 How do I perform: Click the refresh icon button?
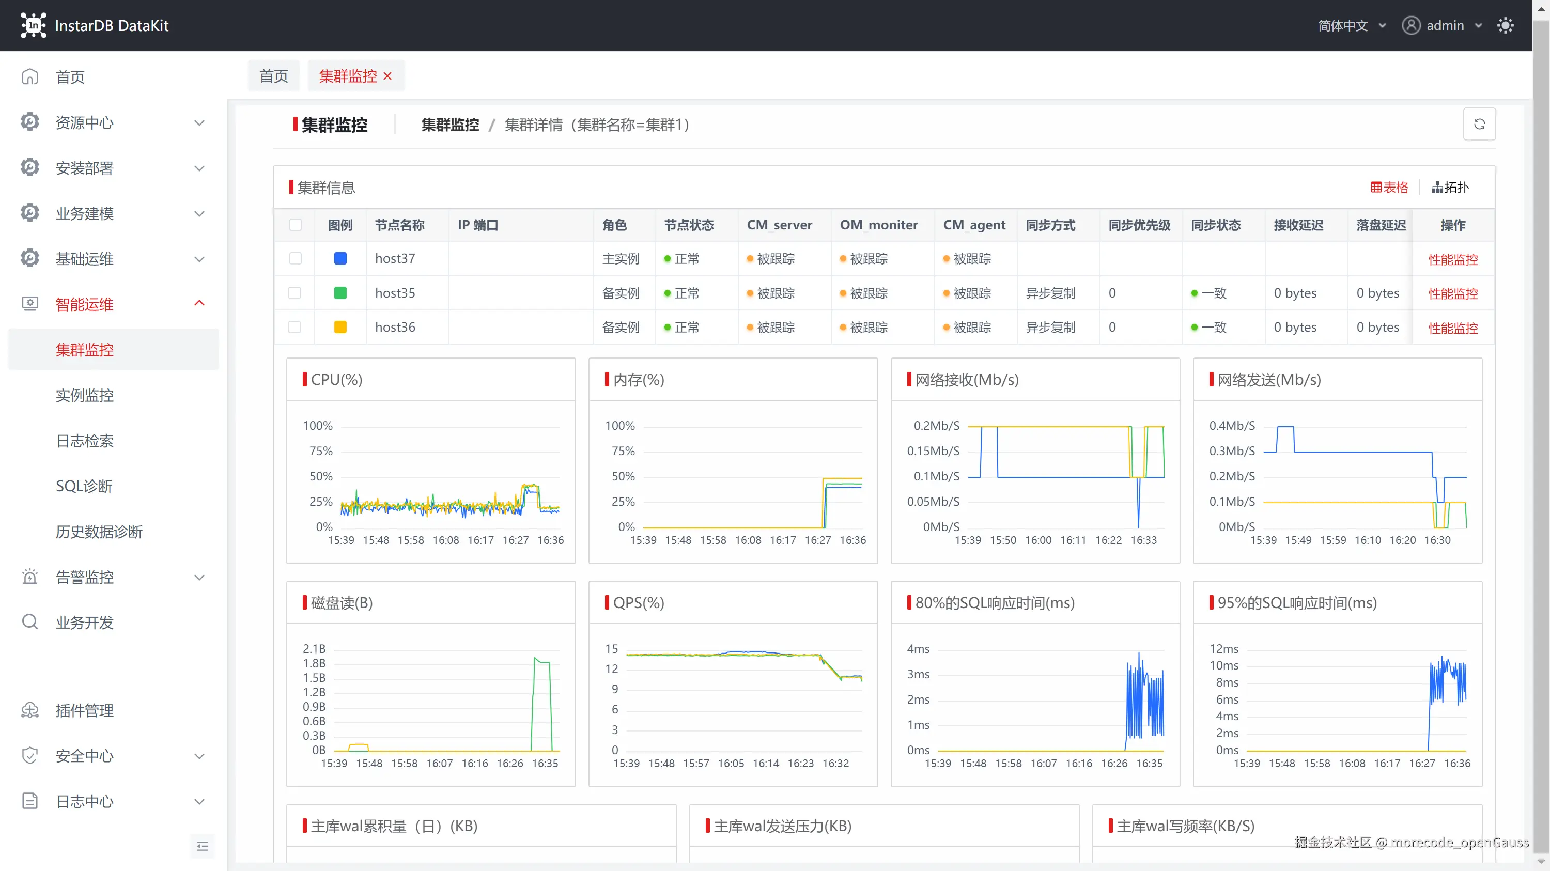(x=1479, y=124)
